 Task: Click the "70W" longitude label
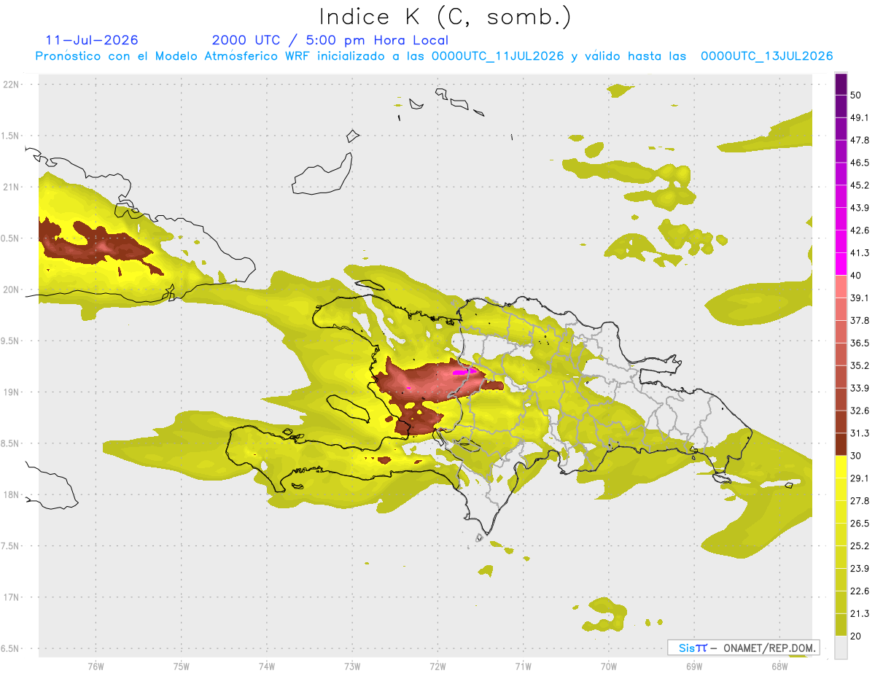tap(609, 667)
